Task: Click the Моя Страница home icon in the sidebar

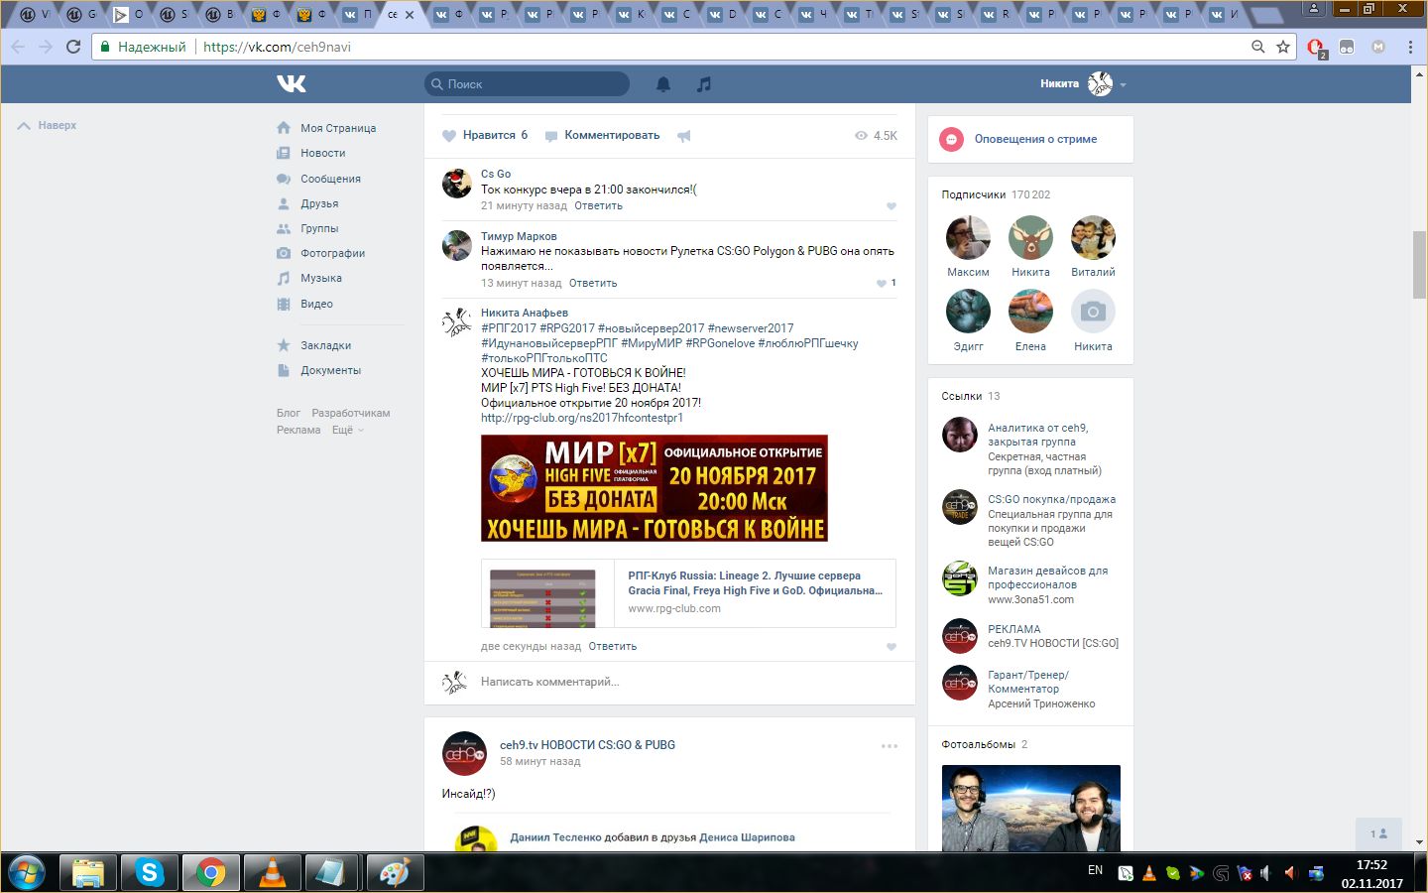Action: pos(284,128)
